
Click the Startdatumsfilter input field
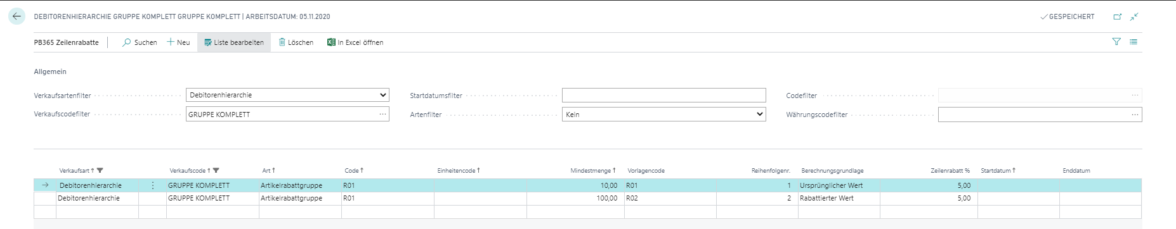(x=663, y=96)
